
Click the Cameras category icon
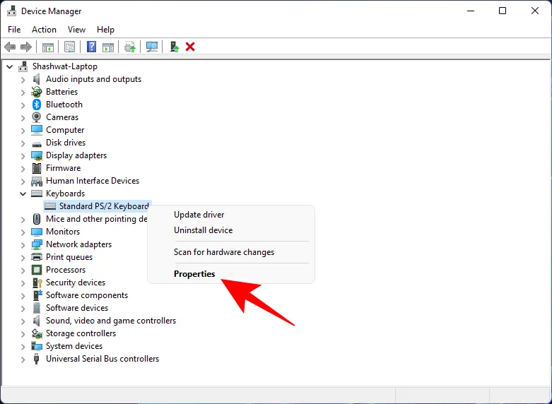[x=37, y=117]
